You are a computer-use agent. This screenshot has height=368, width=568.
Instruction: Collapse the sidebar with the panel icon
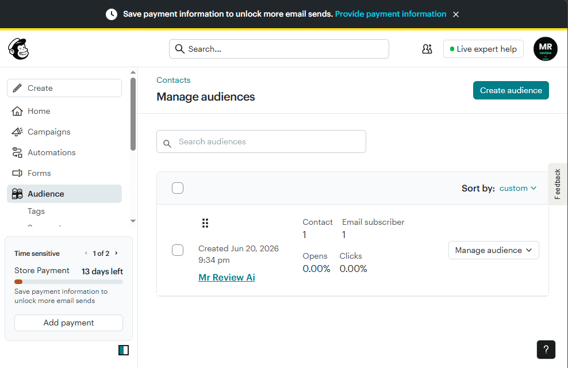click(x=124, y=350)
